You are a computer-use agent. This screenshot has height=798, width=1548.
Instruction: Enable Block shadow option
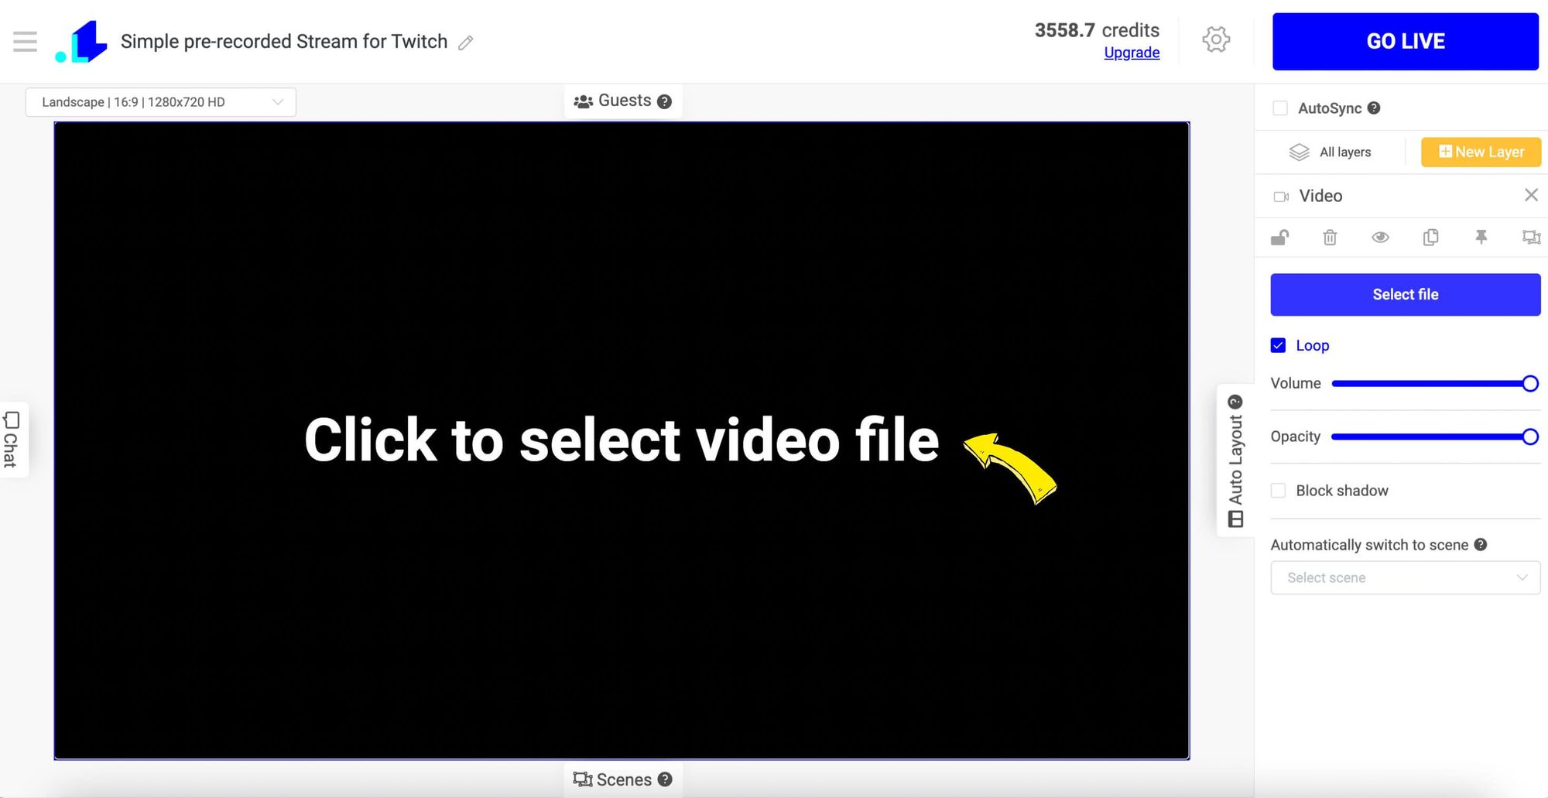pos(1278,491)
